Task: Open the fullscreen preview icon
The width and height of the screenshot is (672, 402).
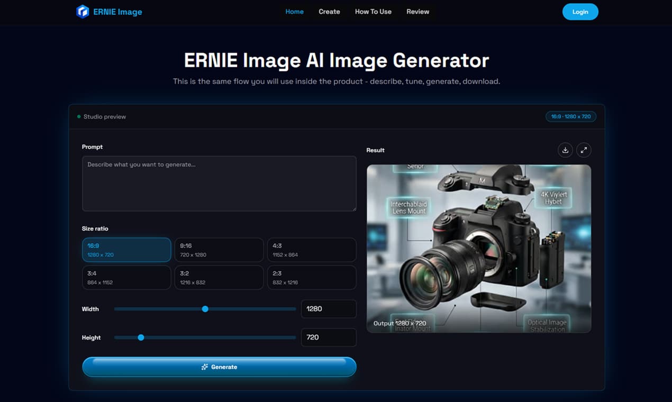Action: click(584, 150)
